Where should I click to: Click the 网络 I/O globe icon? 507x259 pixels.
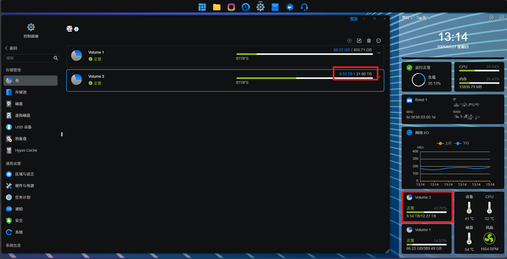point(410,133)
